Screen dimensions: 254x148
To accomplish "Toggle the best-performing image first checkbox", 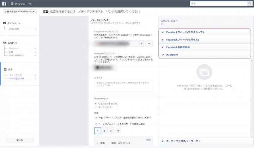I will [x=96, y=118].
